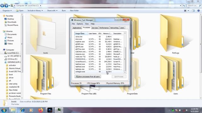Create a New folder from toolbar
The width and height of the screenshot is (202, 113).
(x=74, y=11)
